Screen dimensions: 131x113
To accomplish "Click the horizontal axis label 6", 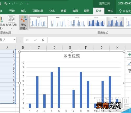I will click(66, 111).
